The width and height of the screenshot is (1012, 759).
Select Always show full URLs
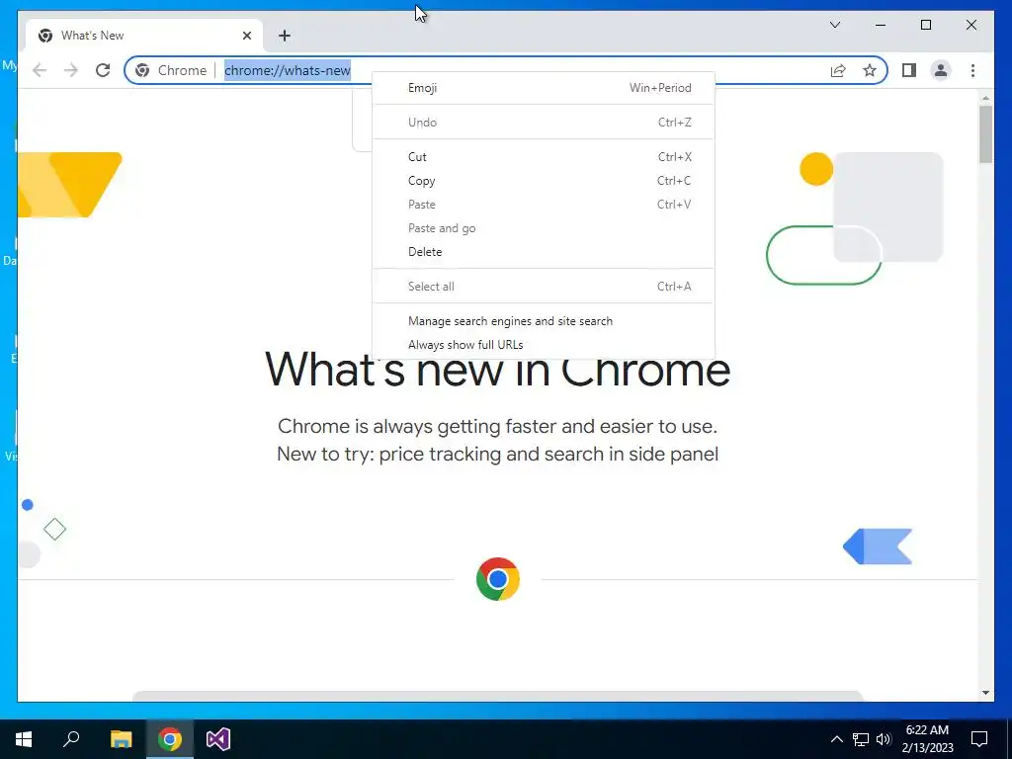(544, 345)
